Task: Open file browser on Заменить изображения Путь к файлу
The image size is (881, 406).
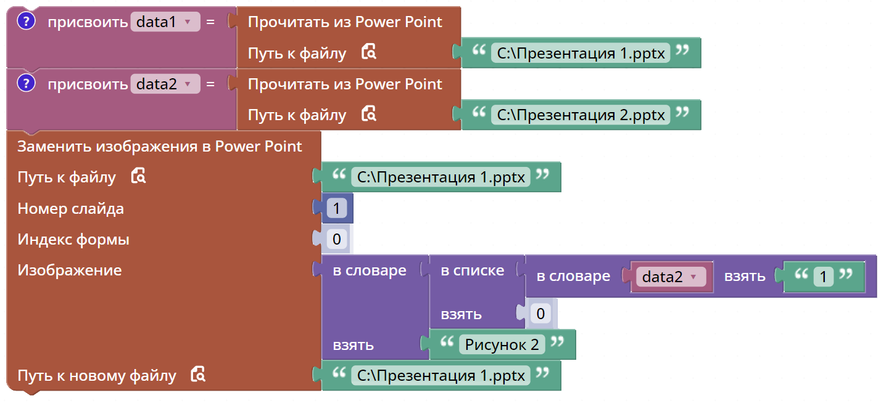Action: pos(139,177)
